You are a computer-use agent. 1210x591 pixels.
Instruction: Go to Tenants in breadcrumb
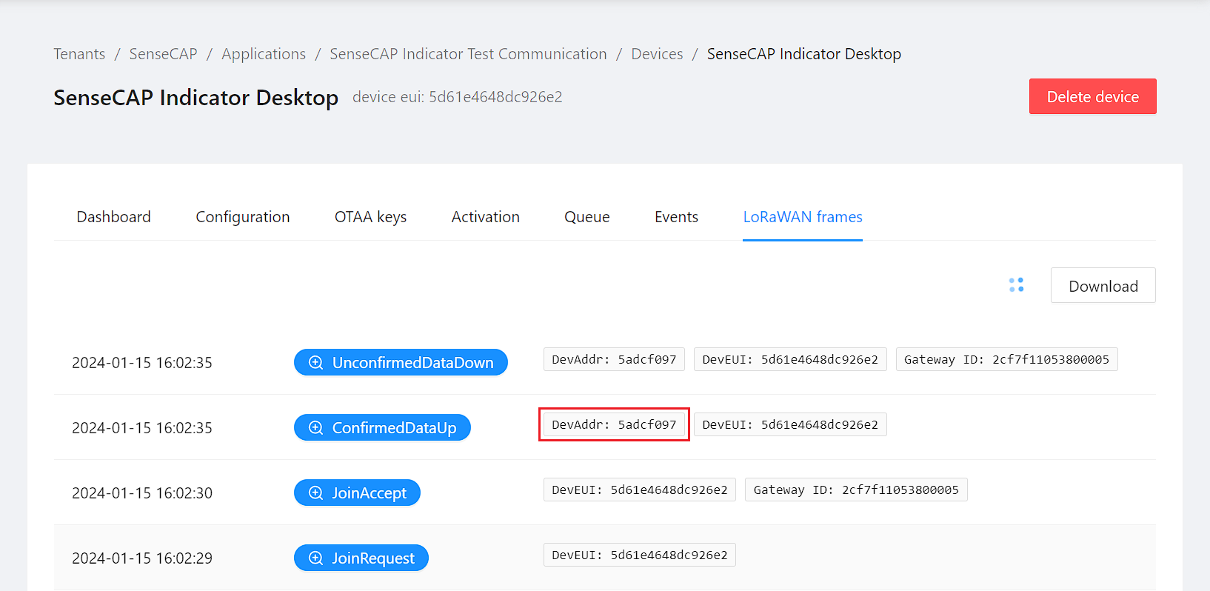79,54
